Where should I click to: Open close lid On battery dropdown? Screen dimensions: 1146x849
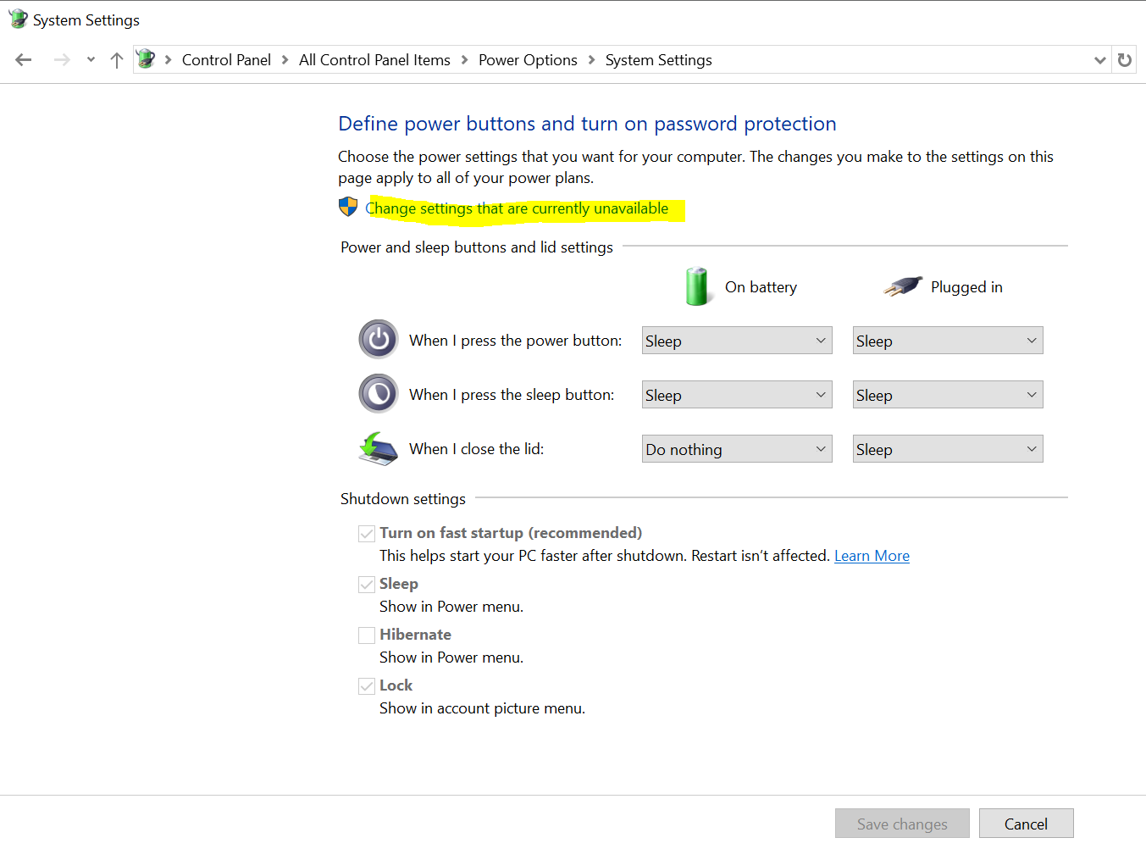pos(736,449)
